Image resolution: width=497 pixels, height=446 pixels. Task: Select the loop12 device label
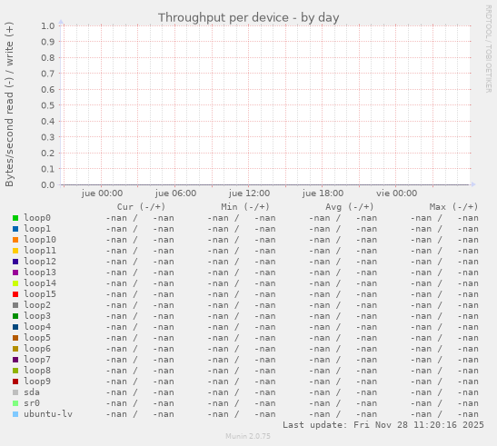coord(40,262)
